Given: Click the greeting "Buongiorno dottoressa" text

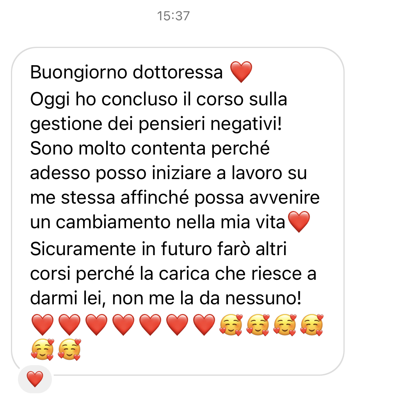Looking at the screenshot, I should pos(126,72).
